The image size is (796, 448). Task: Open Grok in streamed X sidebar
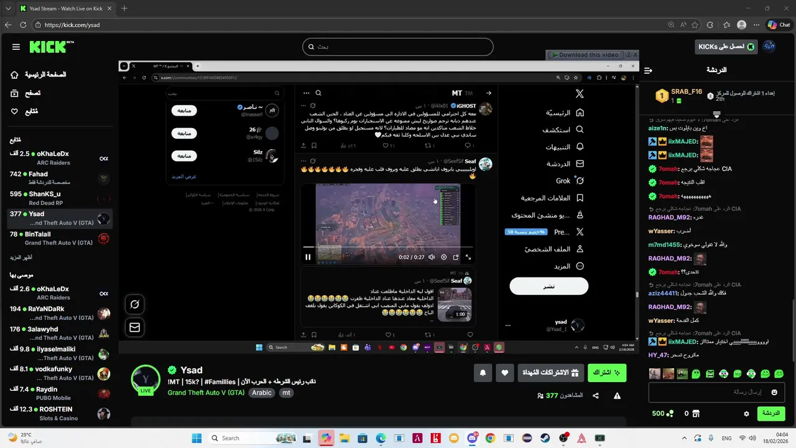pos(570,181)
